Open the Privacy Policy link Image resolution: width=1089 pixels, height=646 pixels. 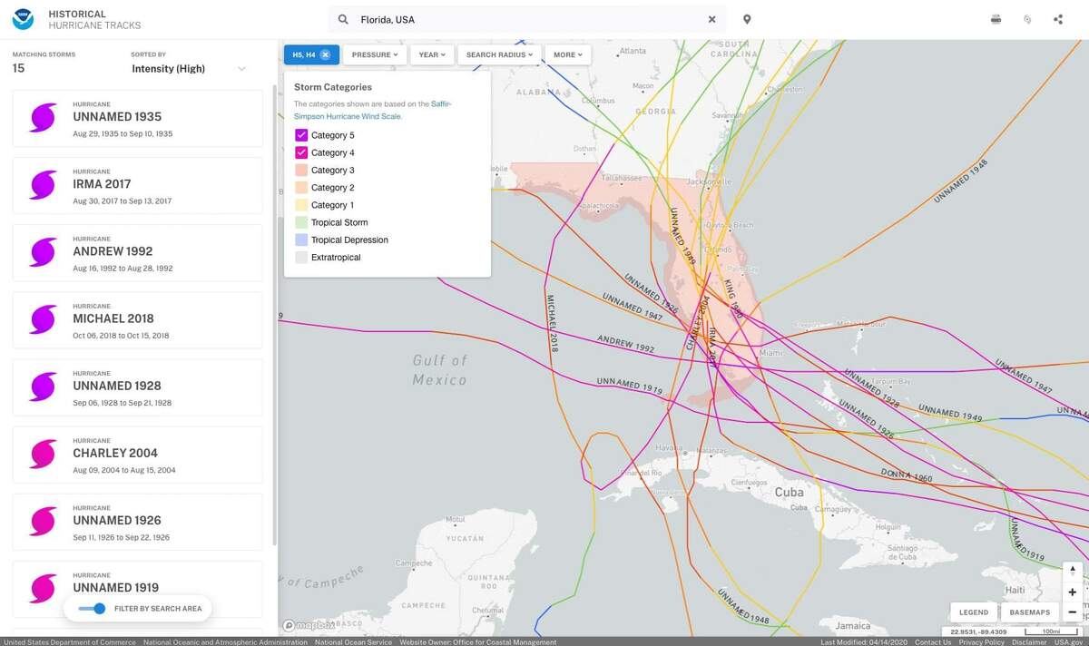pos(982,641)
